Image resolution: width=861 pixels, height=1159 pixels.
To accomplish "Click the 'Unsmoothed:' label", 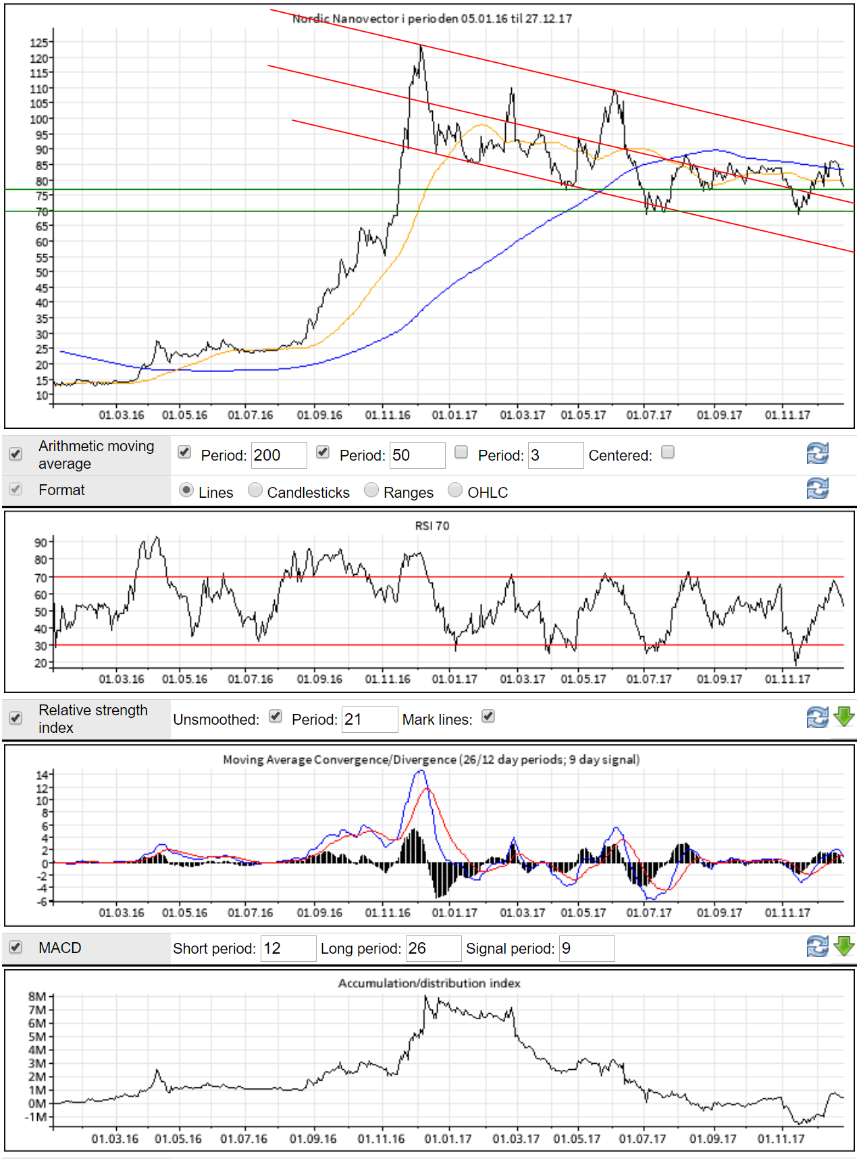I will tap(216, 719).
